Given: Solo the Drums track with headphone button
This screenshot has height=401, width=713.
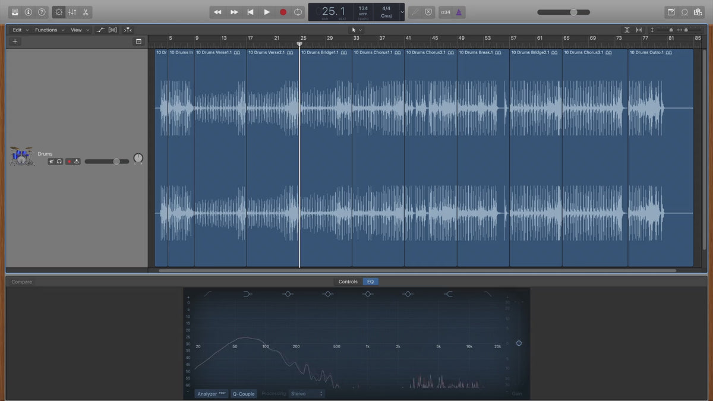Looking at the screenshot, I should tap(59, 162).
